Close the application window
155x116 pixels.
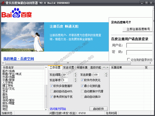(151, 3)
